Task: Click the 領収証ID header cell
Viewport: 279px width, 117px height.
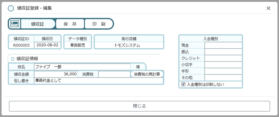Action: 21,39
